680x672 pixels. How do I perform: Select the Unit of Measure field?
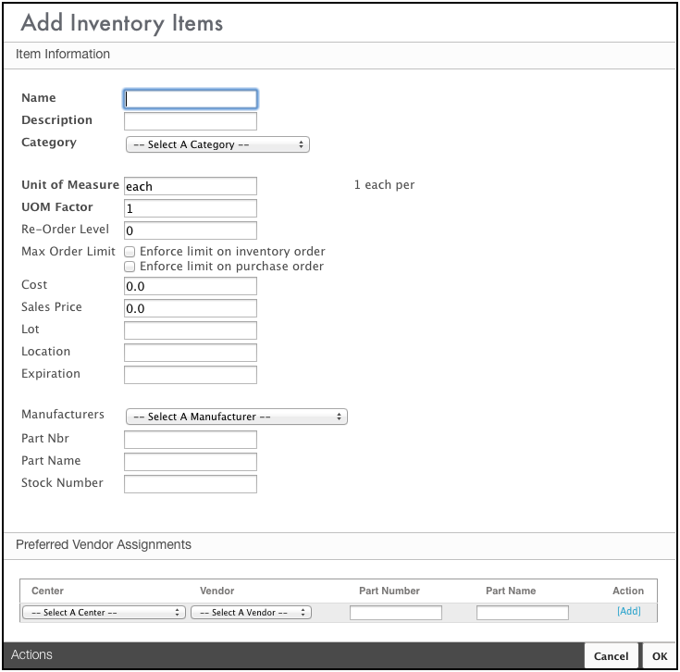coord(191,186)
